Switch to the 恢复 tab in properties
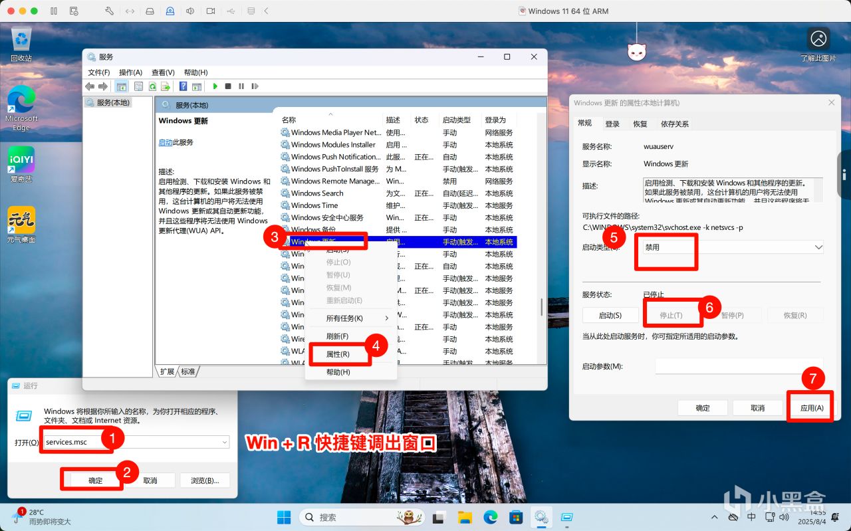The height and width of the screenshot is (531, 851). point(640,124)
